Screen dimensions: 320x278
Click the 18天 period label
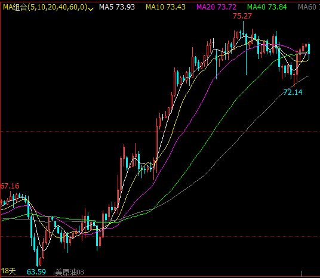click(x=8, y=271)
